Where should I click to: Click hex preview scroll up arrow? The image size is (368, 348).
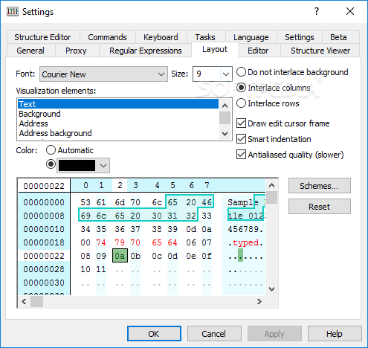click(271, 185)
